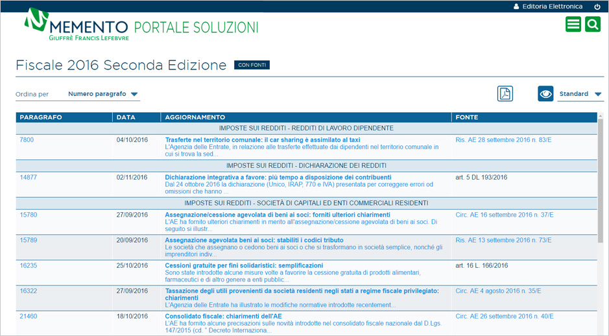Click the user profile icon

[516, 6]
